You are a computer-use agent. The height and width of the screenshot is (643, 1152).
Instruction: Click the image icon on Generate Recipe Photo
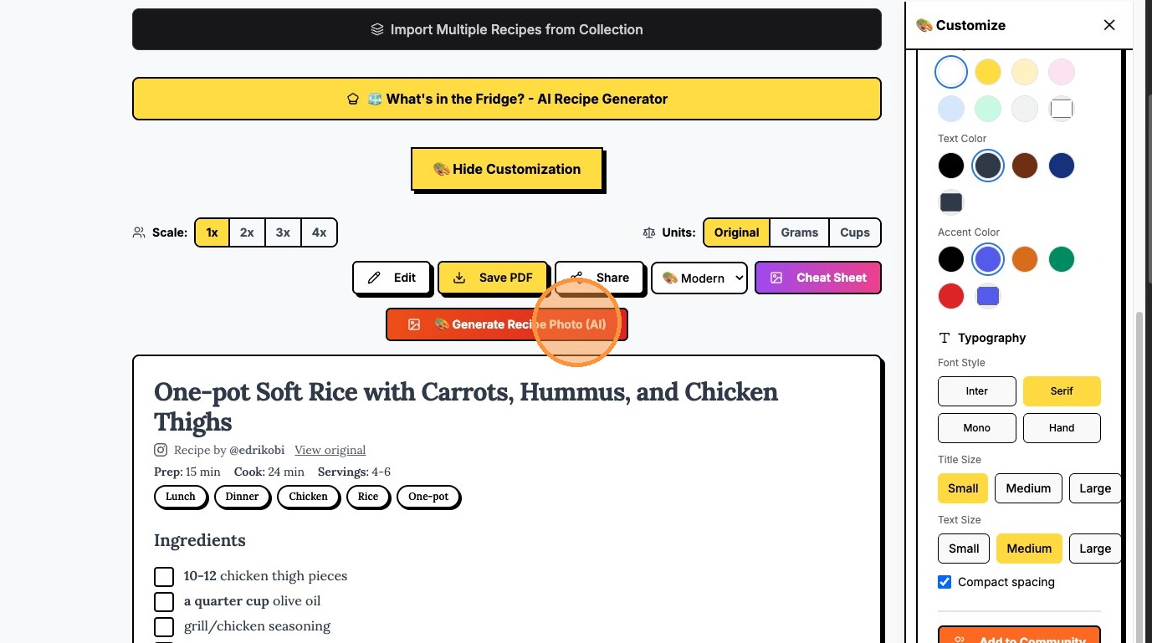(413, 324)
